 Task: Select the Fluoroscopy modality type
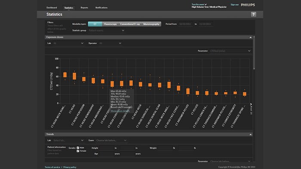click(x=110, y=24)
